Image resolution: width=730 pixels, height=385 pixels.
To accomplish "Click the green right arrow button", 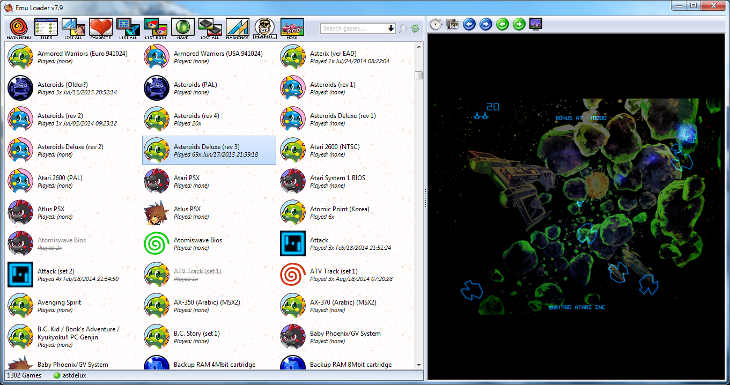I will (x=519, y=24).
